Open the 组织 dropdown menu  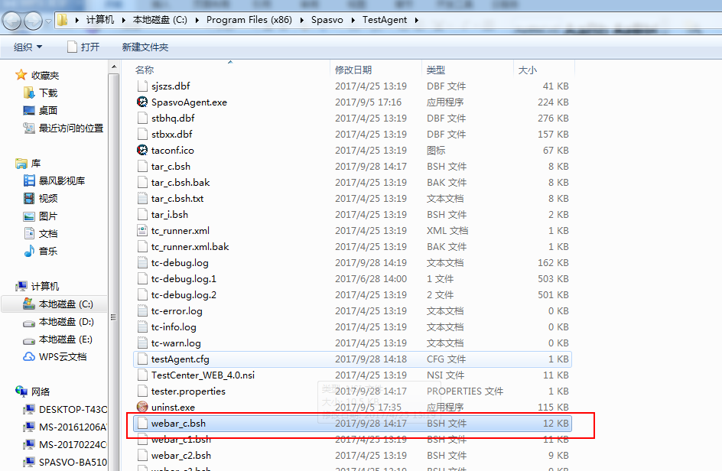point(28,47)
